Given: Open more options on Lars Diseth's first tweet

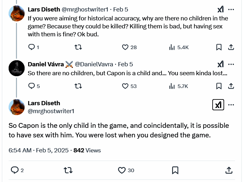Looking at the screenshot, I should tap(231, 10).
